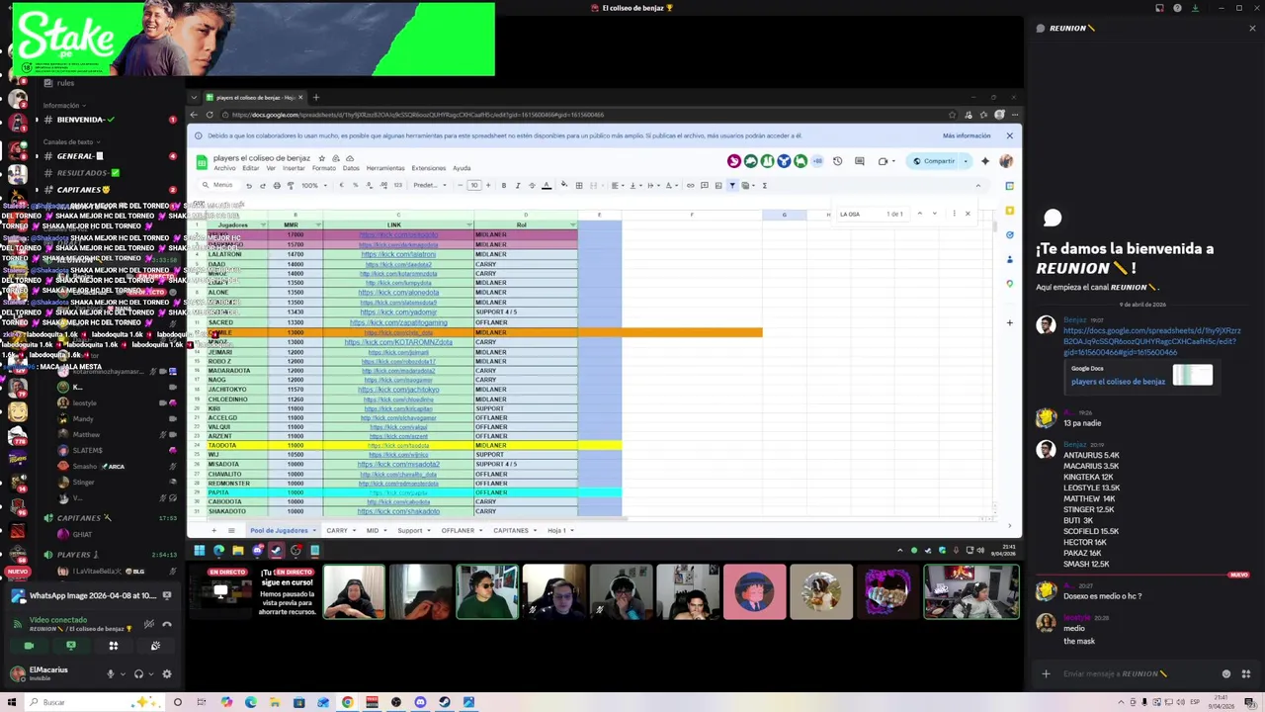Disconnect from voice call
The height and width of the screenshot is (712, 1265).
[x=167, y=624]
